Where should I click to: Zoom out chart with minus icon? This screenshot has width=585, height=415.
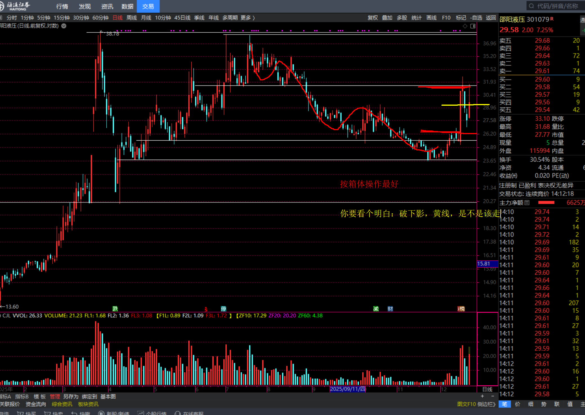(x=493, y=396)
